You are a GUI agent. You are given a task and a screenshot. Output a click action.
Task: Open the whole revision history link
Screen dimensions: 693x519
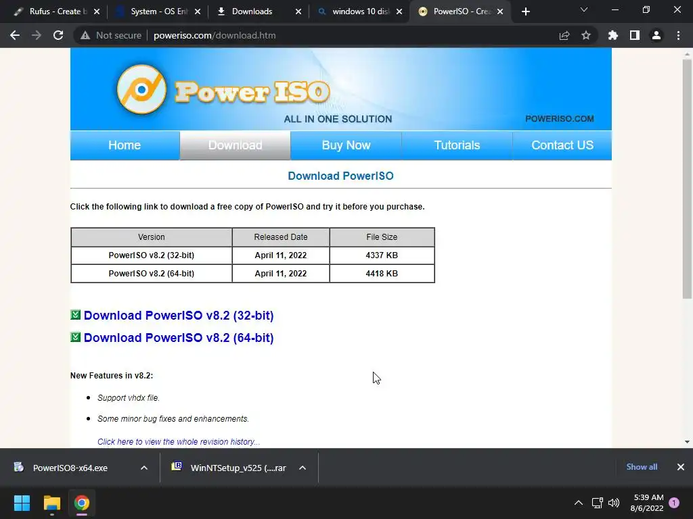(x=179, y=442)
